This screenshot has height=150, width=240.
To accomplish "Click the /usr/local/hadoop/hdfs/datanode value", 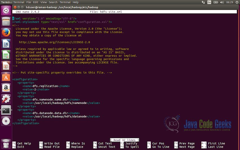I will tap(60, 116).
